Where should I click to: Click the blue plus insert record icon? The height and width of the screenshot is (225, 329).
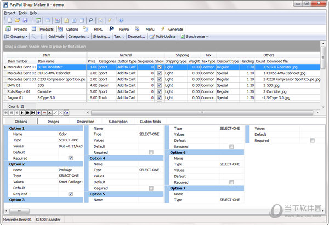tap(39, 113)
